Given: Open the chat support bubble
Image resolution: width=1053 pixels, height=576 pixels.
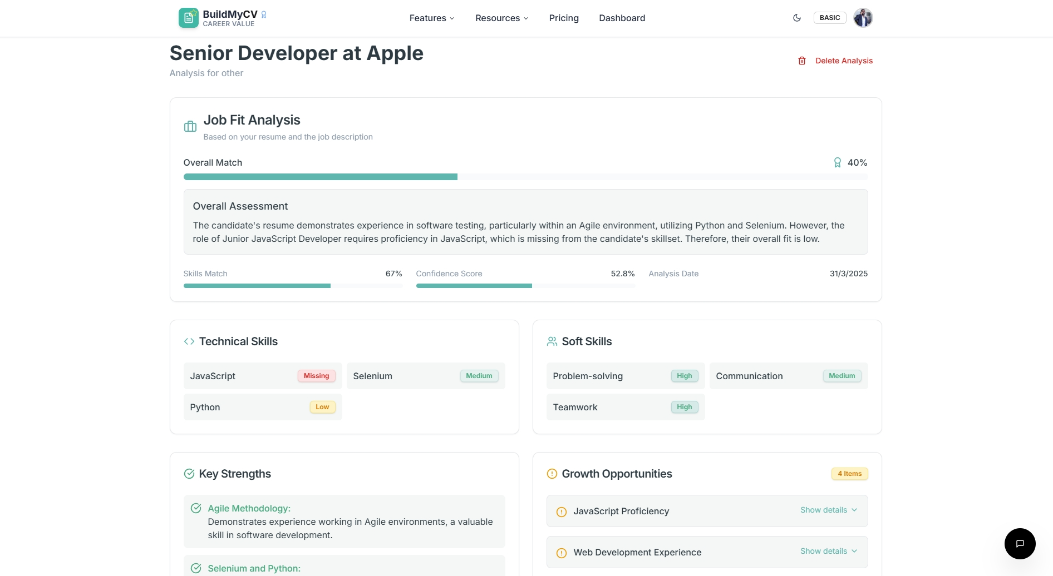Looking at the screenshot, I should (x=1020, y=544).
